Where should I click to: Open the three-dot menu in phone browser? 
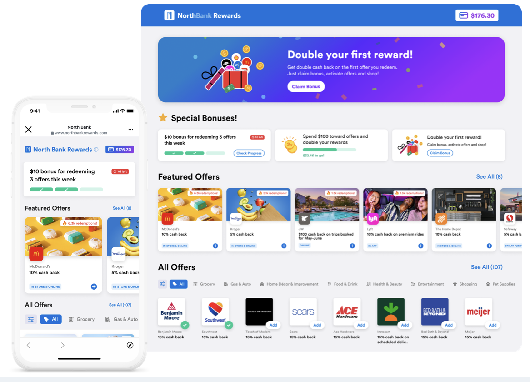pos(131,130)
